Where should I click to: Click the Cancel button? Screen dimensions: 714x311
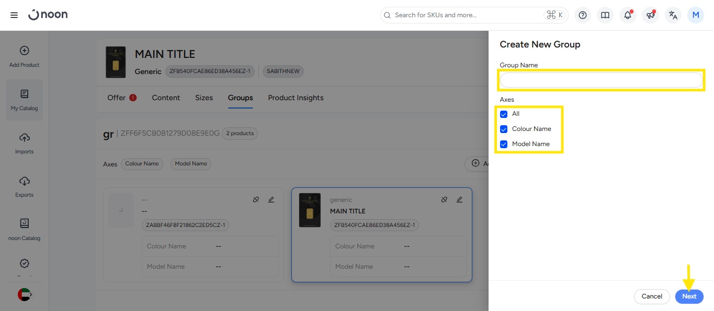click(x=652, y=296)
